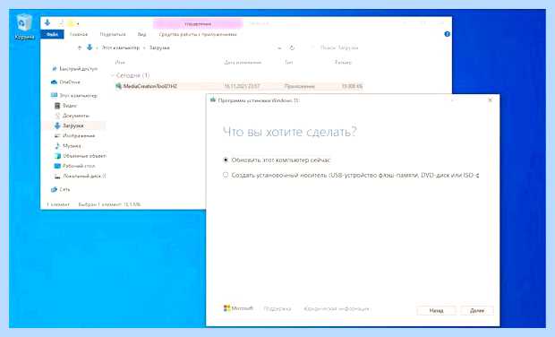Select the MediaCreationTool21H2 file name
The width and height of the screenshot is (555, 337).
point(150,86)
